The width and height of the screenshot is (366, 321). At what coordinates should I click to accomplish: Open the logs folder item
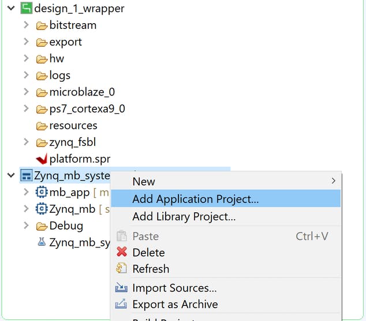pos(59,75)
